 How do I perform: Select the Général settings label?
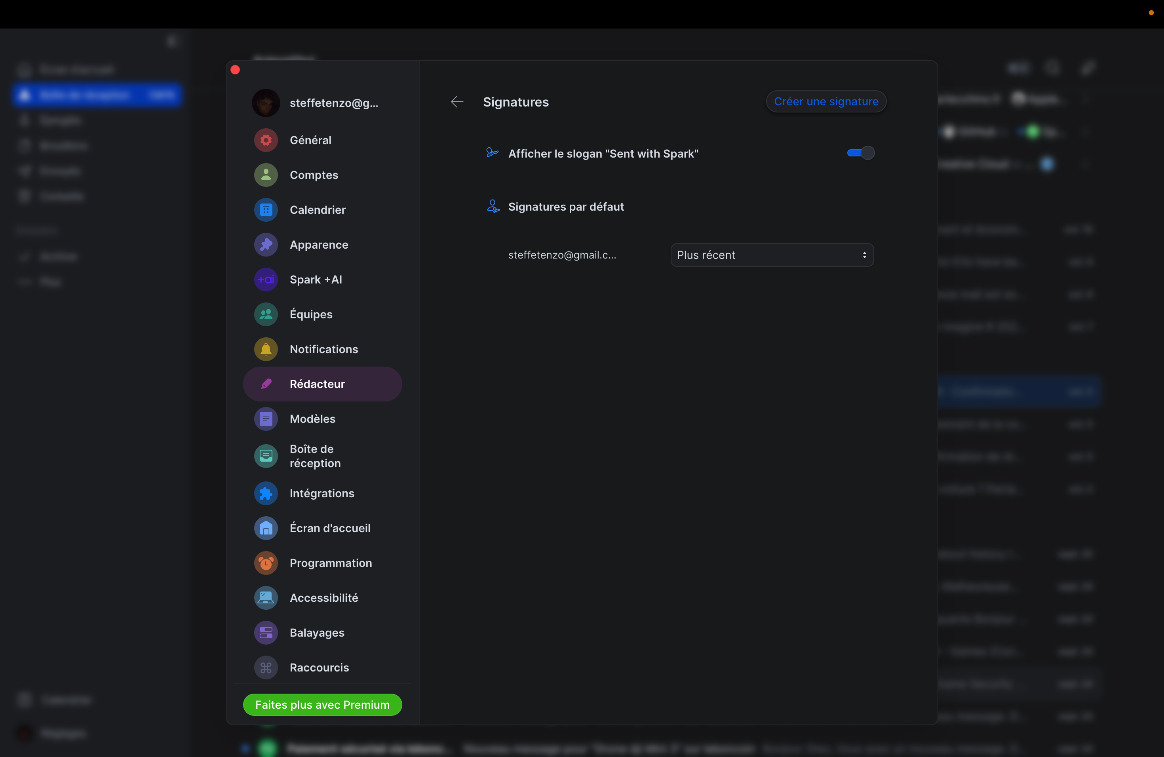pyautogui.click(x=310, y=140)
